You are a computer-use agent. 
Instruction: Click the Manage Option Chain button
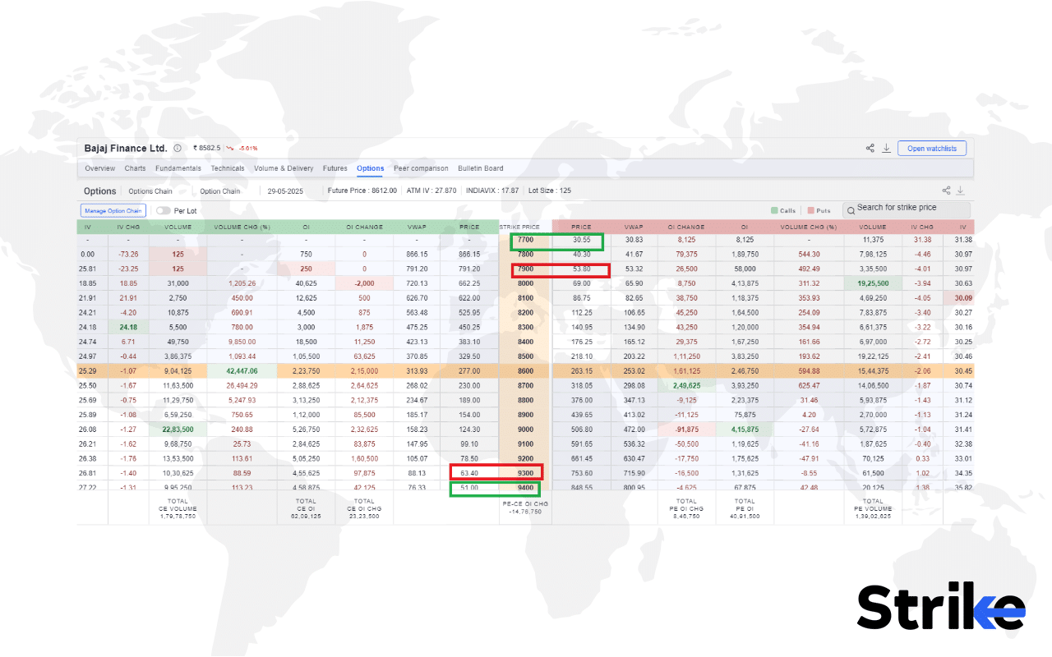click(x=113, y=210)
